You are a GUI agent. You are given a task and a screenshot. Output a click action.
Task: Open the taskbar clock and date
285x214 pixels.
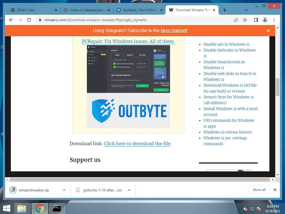(273, 209)
